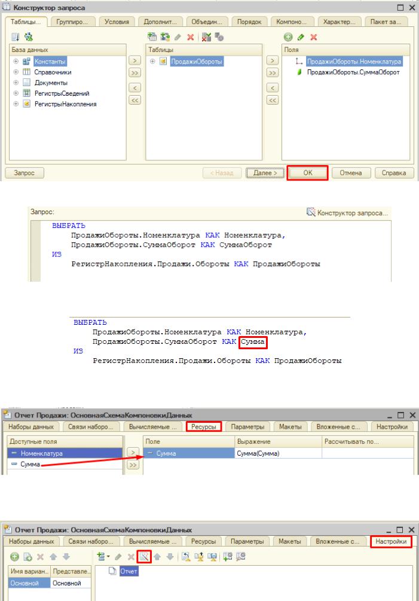Click the up arrow in the variants toolbar
Image resolution: width=419 pixels, height=601 pixels.
(x=53, y=557)
